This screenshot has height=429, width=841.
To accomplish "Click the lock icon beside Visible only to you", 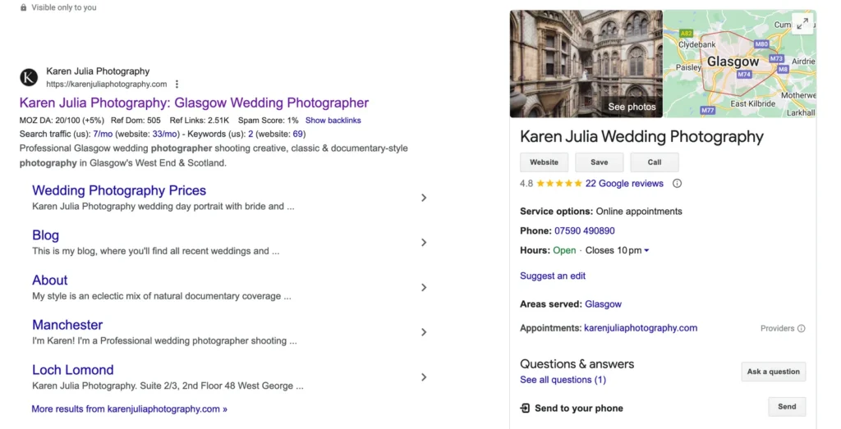I will 24,7.
